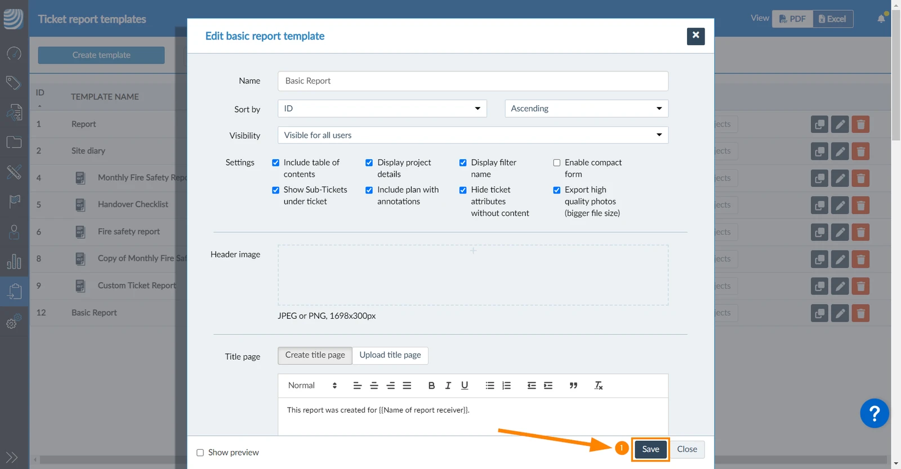Delete the Basic Report template row

(x=860, y=313)
